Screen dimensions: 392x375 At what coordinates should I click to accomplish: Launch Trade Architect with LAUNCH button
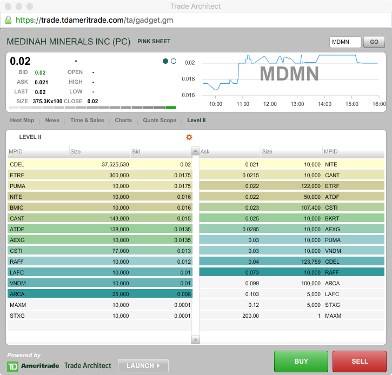pos(143,366)
